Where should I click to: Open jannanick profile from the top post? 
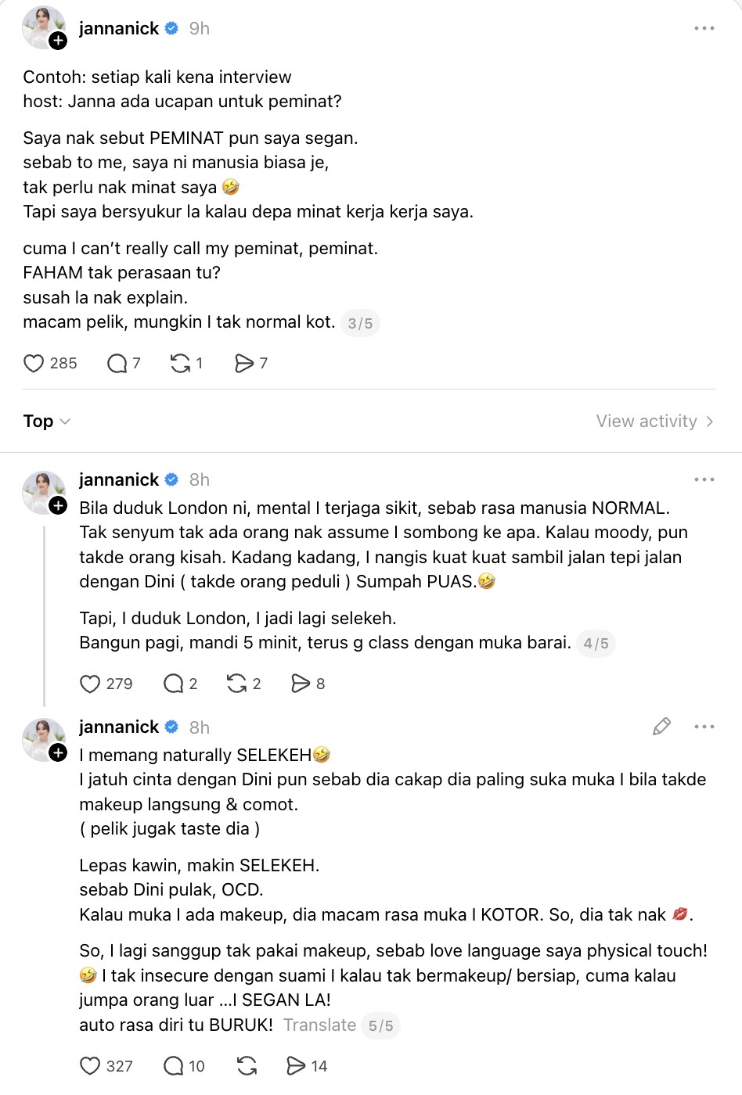click(119, 28)
